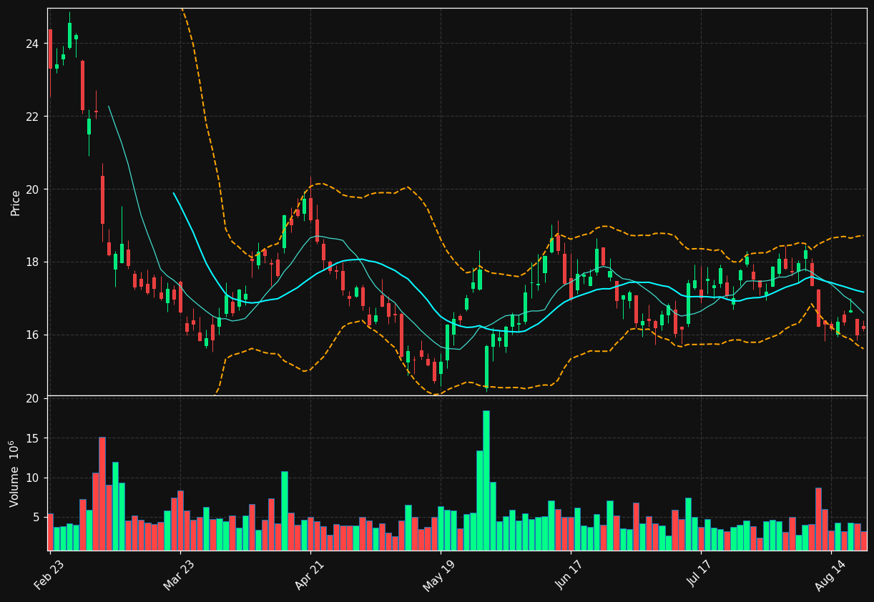
Task: Click the Mar 23 date label
Action: (x=180, y=575)
